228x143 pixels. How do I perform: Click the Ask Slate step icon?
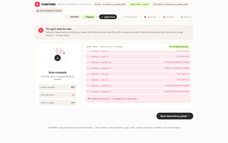[x=68, y=17]
